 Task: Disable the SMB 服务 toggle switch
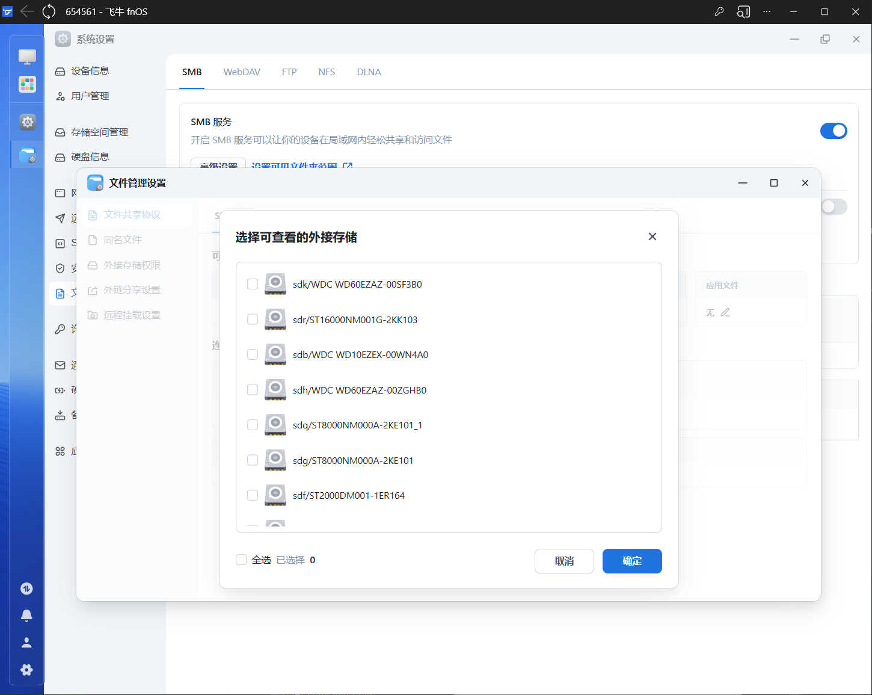[834, 131]
